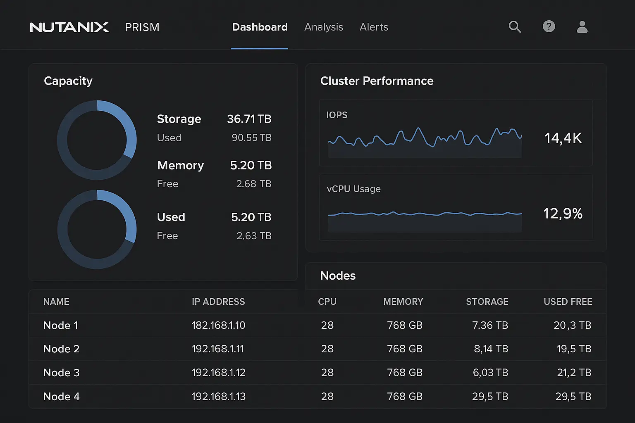Click the MEMORY column header
Screen dimensions: 635x423
[x=403, y=302]
